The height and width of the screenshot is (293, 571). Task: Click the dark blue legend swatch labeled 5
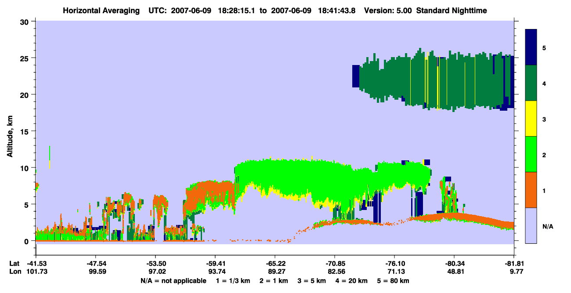click(531, 47)
